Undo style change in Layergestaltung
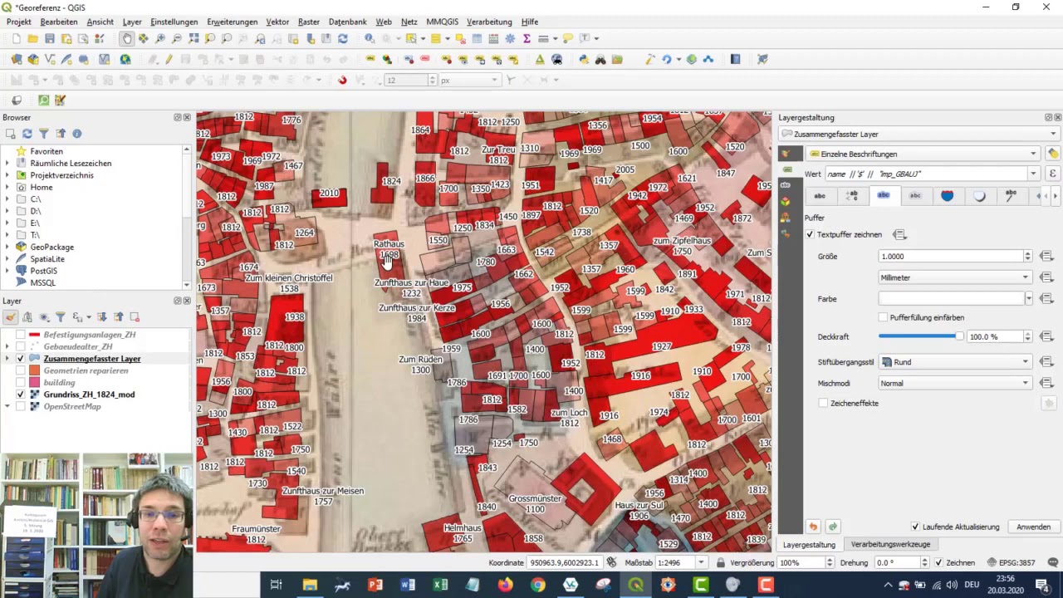The width and height of the screenshot is (1063, 598). [x=813, y=527]
